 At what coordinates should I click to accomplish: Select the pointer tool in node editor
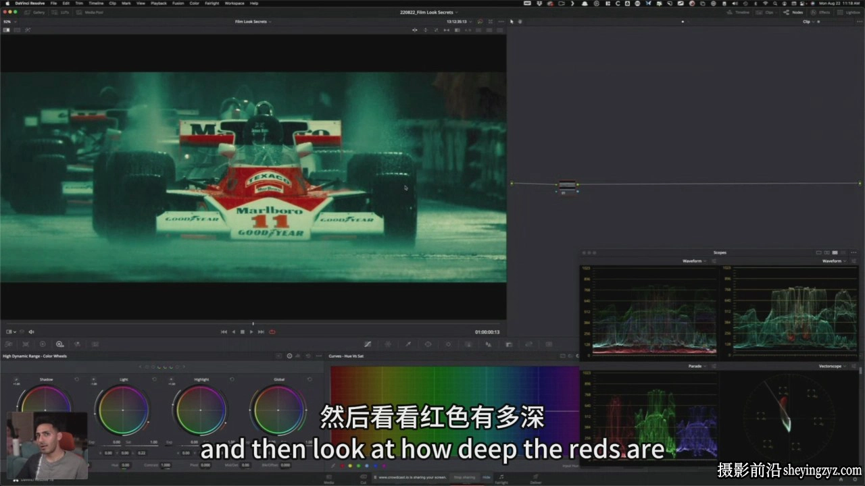512,22
